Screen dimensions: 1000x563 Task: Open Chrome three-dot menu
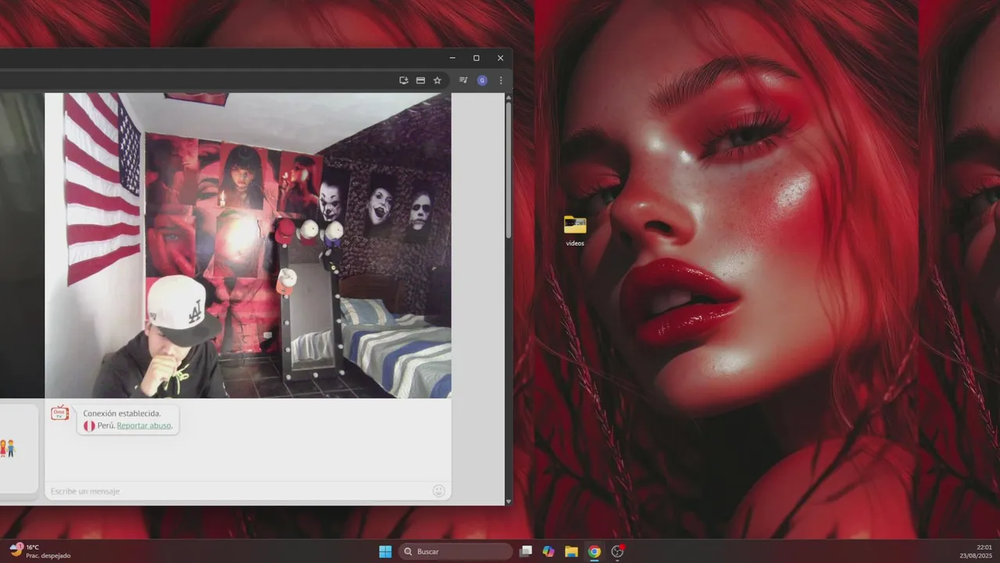click(501, 80)
